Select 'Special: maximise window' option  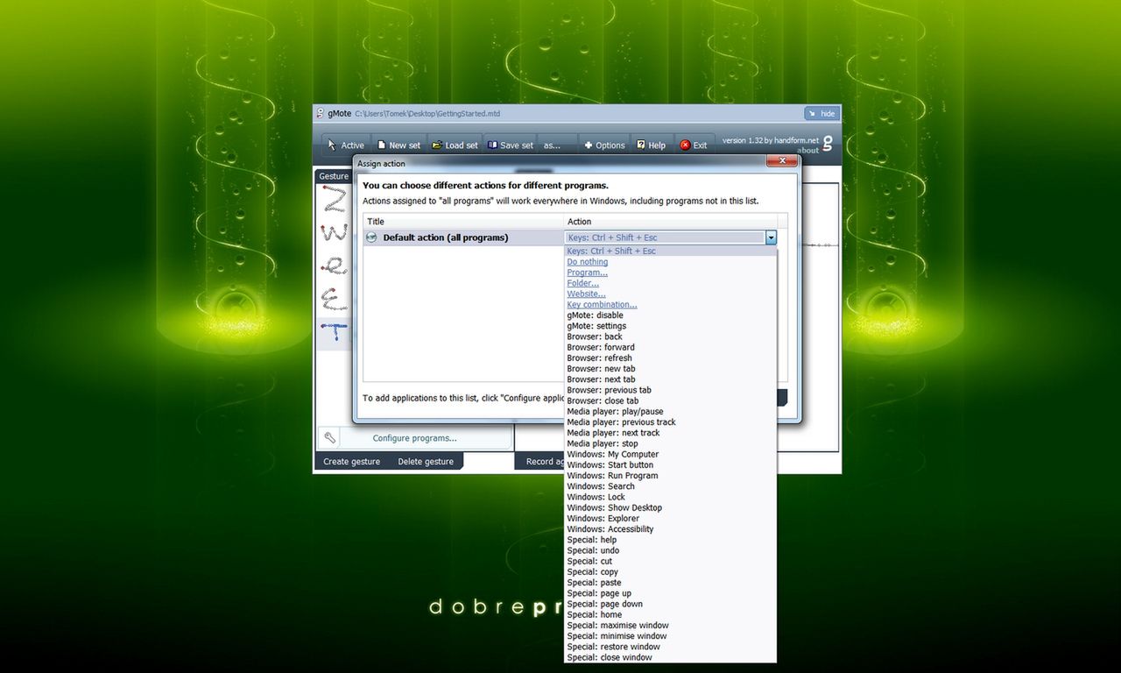pyautogui.click(x=670, y=626)
